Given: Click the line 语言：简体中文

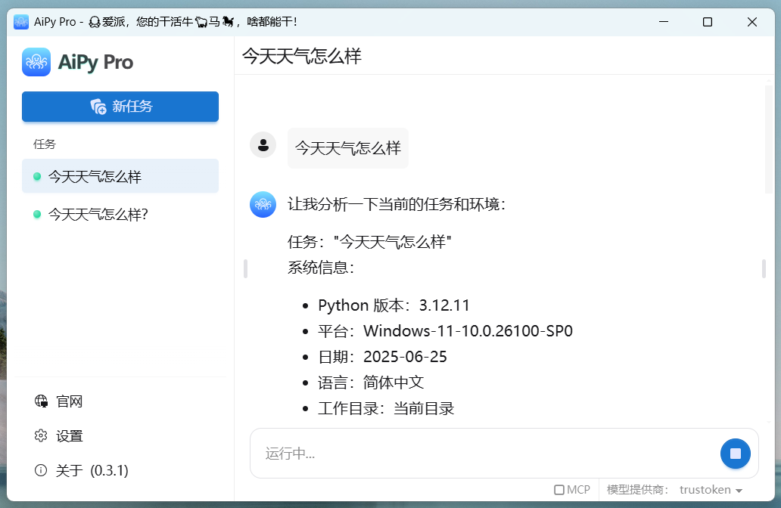Looking at the screenshot, I should pos(371,383).
